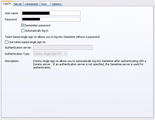Select the Log In tab

(x=7, y=3)
